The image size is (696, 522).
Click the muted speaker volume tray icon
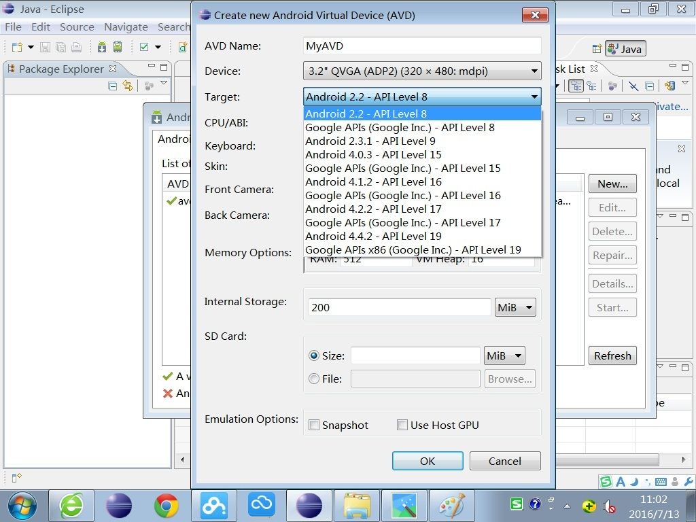click(610, 506)
